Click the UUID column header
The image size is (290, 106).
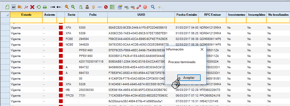coord(141,15)
